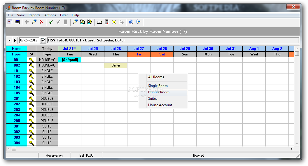The image size is (308, 166).
Task: Click the yellow sun icon
Action: pos(114,22)
